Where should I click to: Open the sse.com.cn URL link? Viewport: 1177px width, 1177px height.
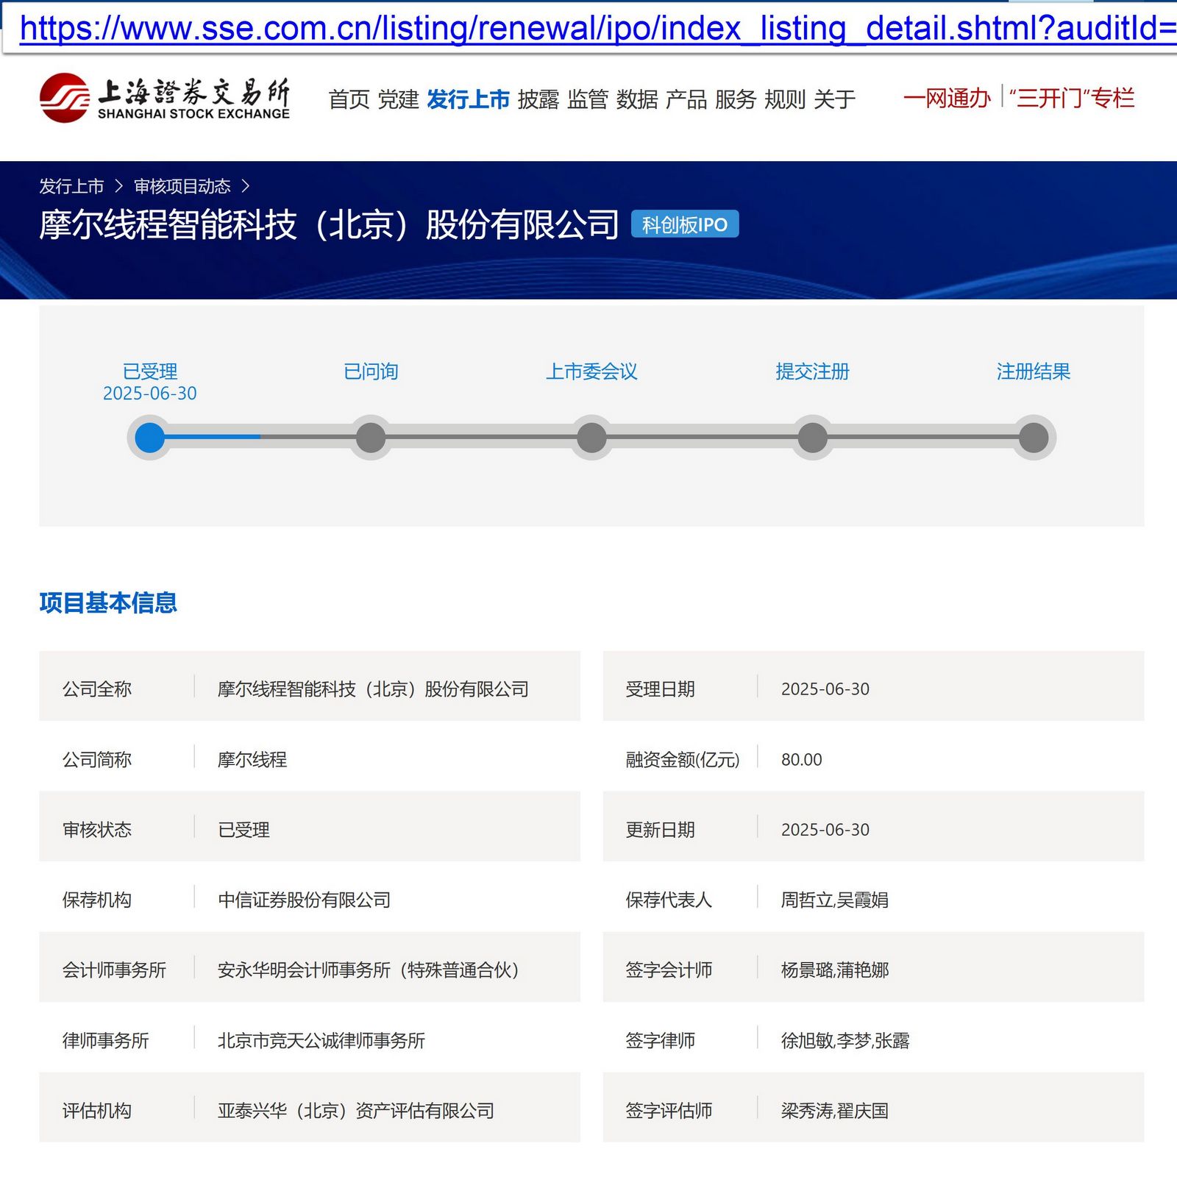(x=598, y=29)
